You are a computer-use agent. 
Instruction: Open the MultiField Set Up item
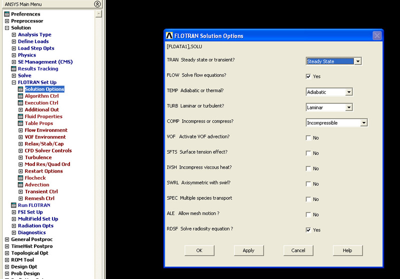pos(38,219)
